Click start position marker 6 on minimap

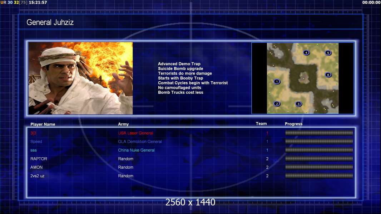328,75
